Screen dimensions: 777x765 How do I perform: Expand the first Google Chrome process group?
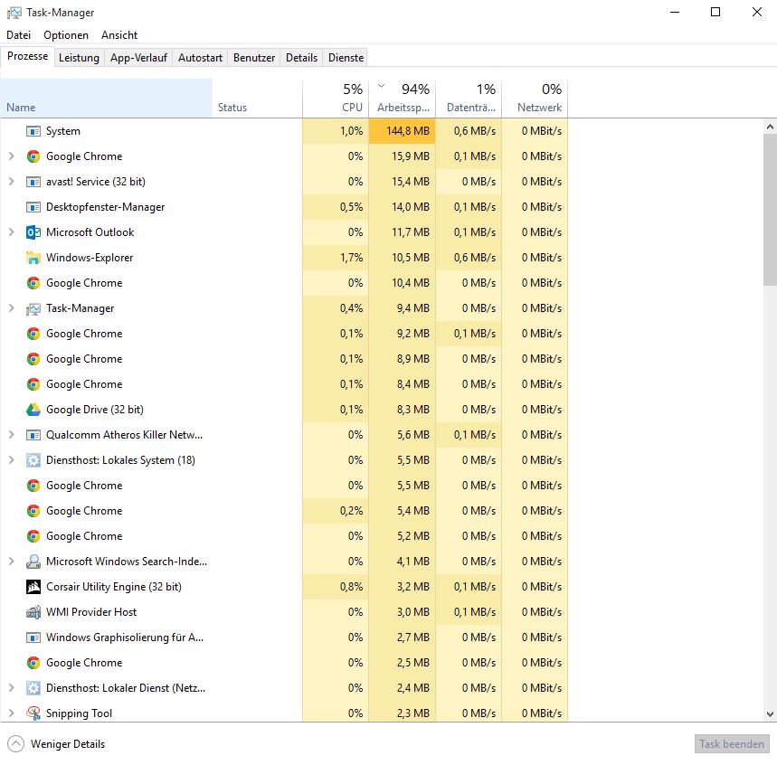click(12, 156)
